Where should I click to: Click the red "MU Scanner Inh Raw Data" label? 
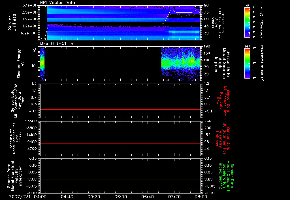point(223,101)
